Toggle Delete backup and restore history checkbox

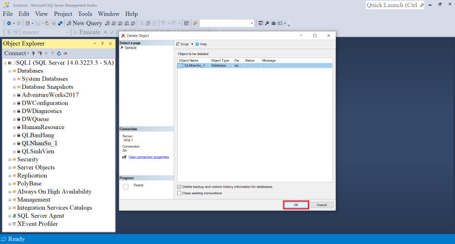[180, 187]
